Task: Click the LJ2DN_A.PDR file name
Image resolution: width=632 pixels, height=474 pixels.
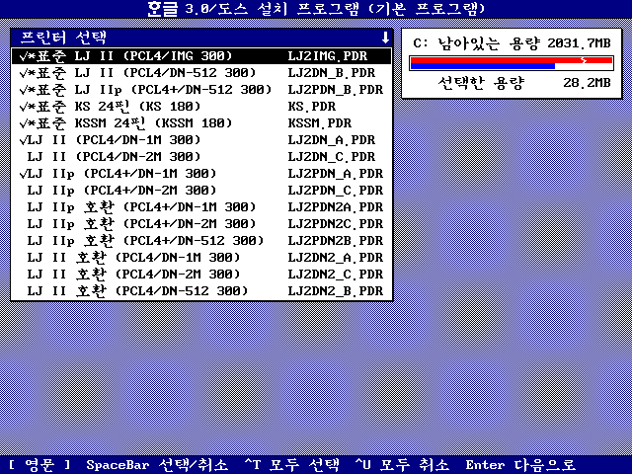Action: tap(332, 140)
